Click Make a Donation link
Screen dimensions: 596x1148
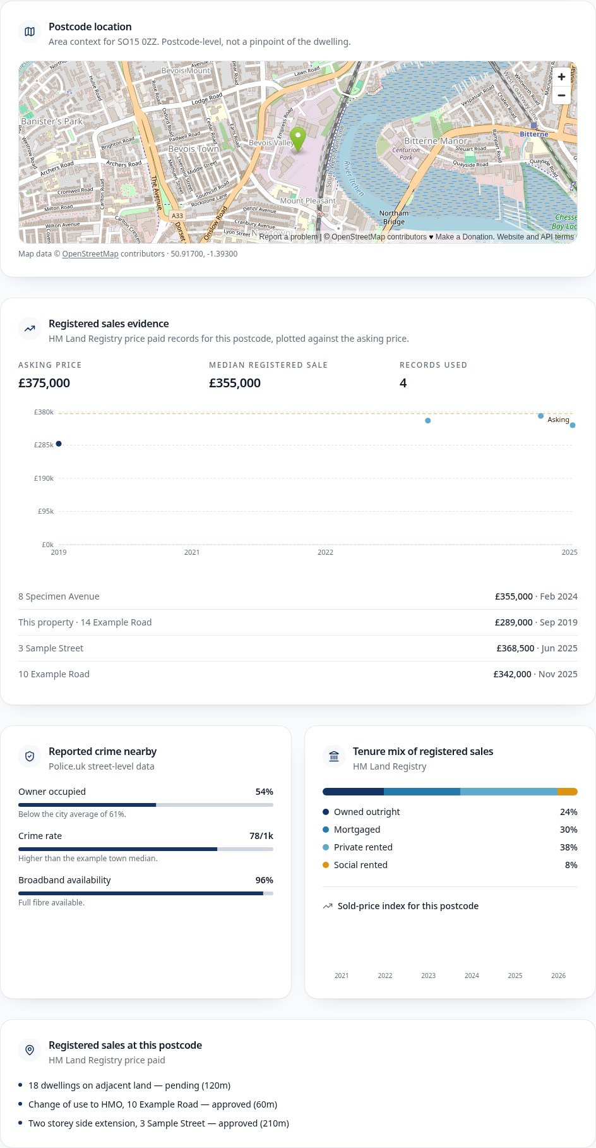464,237
